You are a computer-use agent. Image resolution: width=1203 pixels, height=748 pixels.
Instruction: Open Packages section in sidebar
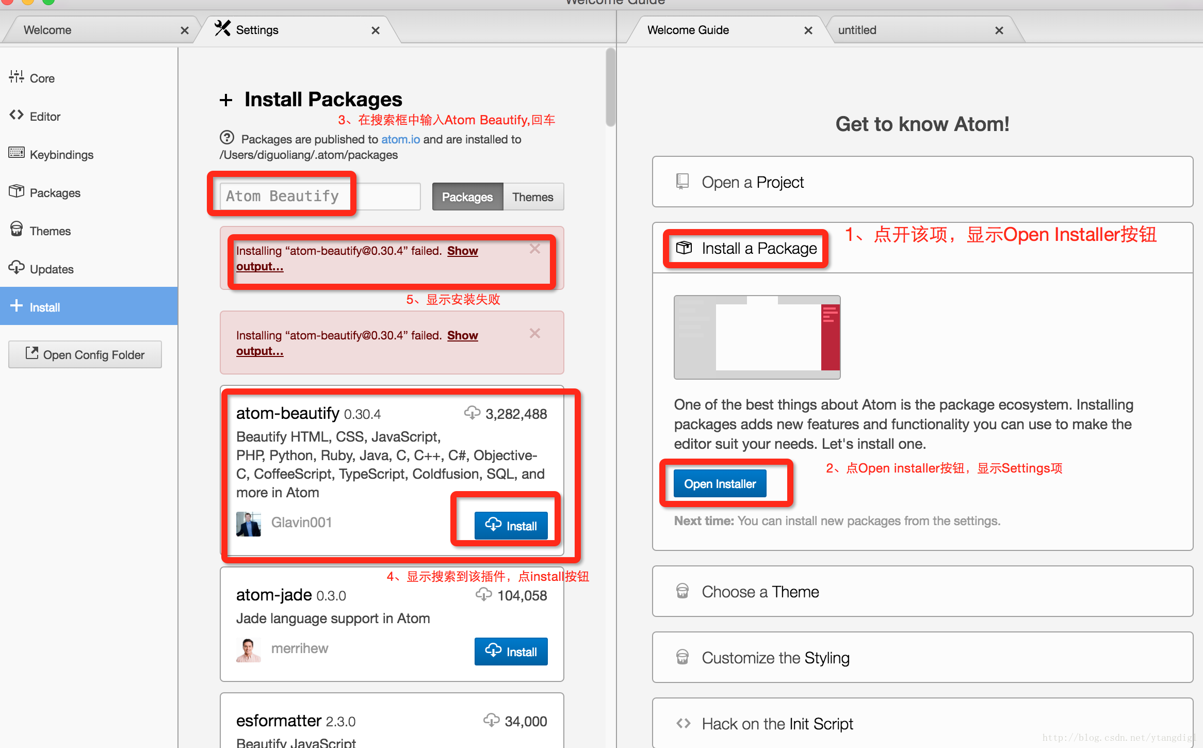(x=89, y=192)
